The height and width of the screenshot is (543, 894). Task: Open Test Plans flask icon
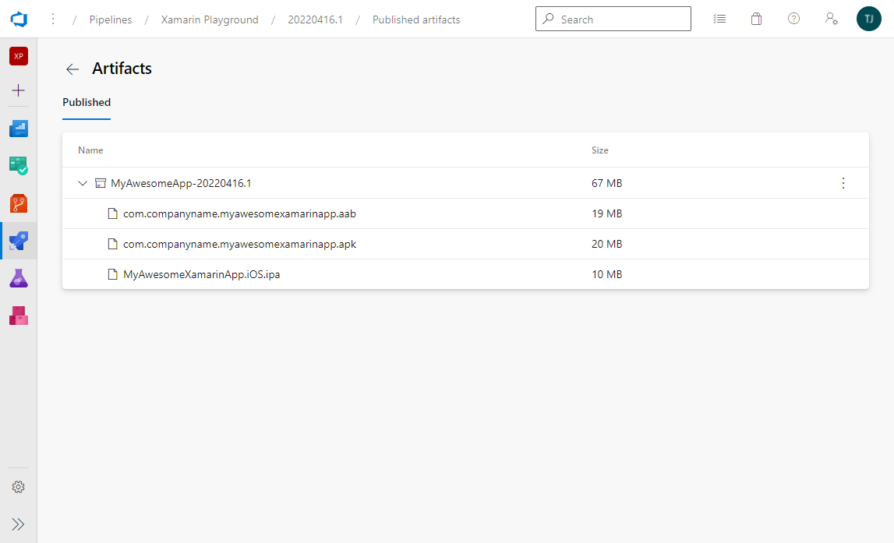19,278
